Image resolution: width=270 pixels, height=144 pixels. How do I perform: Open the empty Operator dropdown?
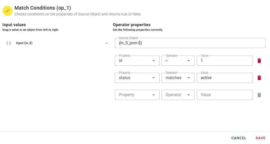pos(178,95)
